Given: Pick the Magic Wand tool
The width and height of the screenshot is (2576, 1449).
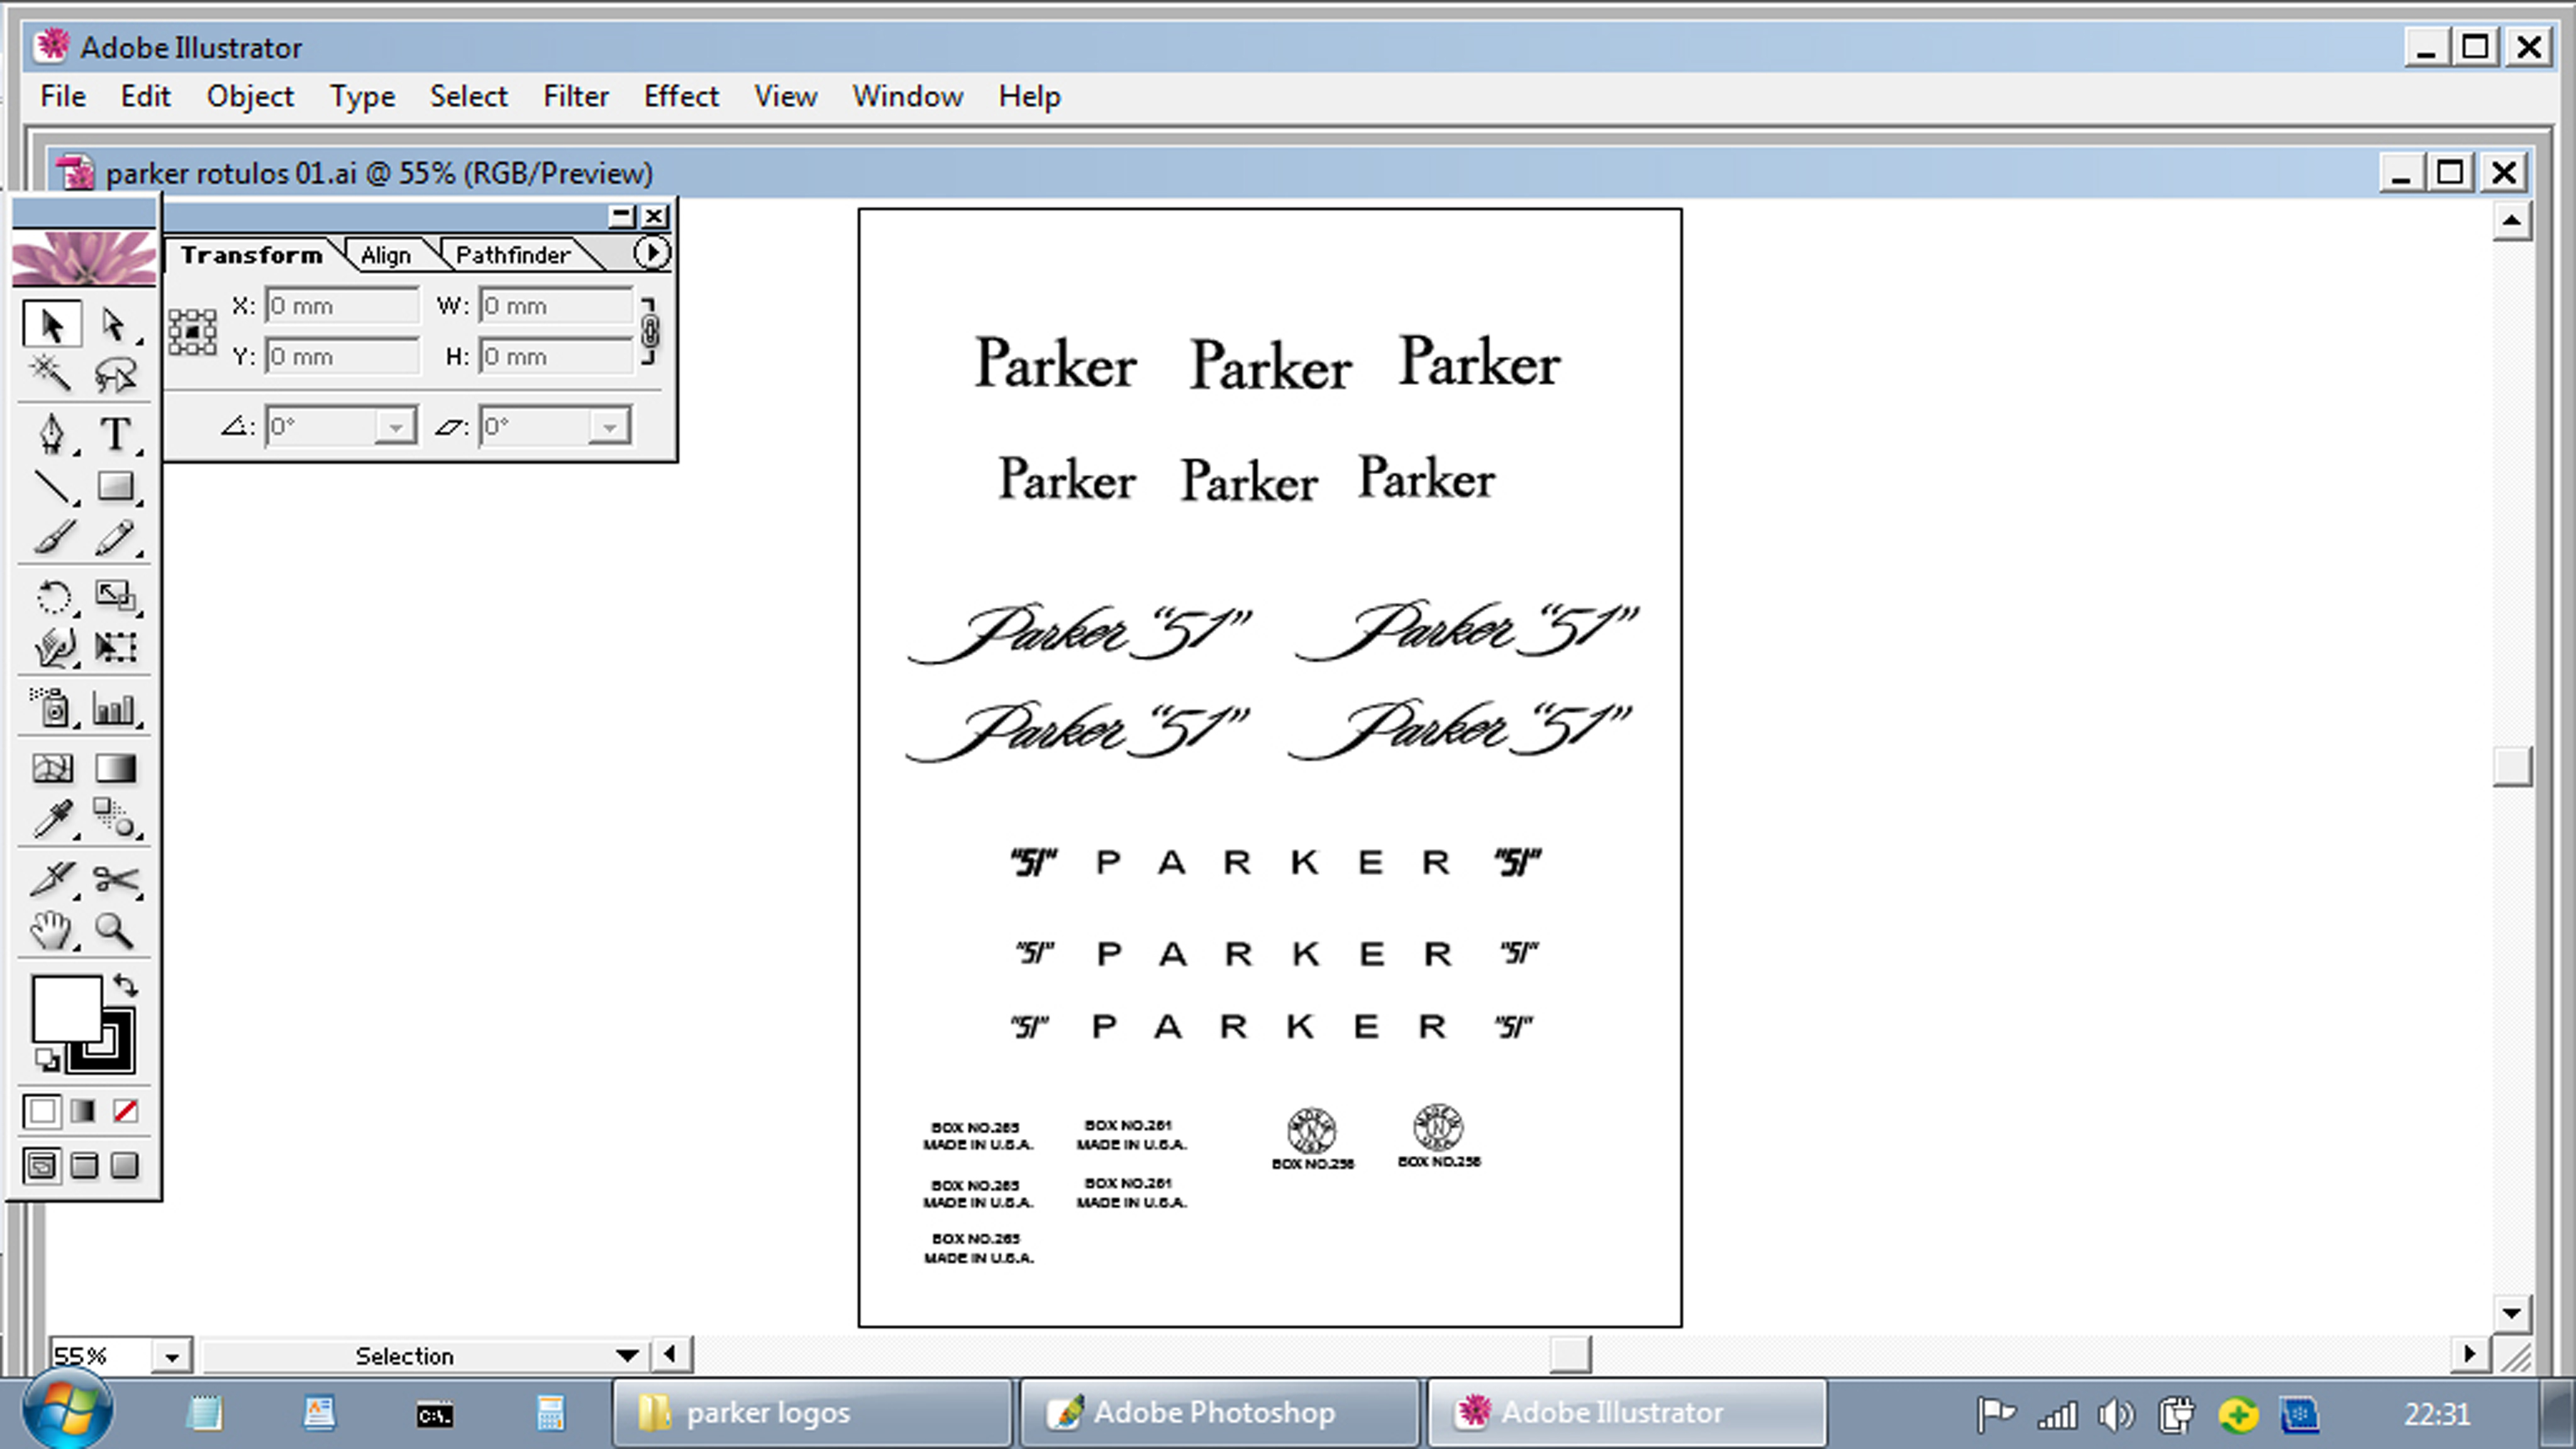Looking at the screenshot, I should pos(51,374).
